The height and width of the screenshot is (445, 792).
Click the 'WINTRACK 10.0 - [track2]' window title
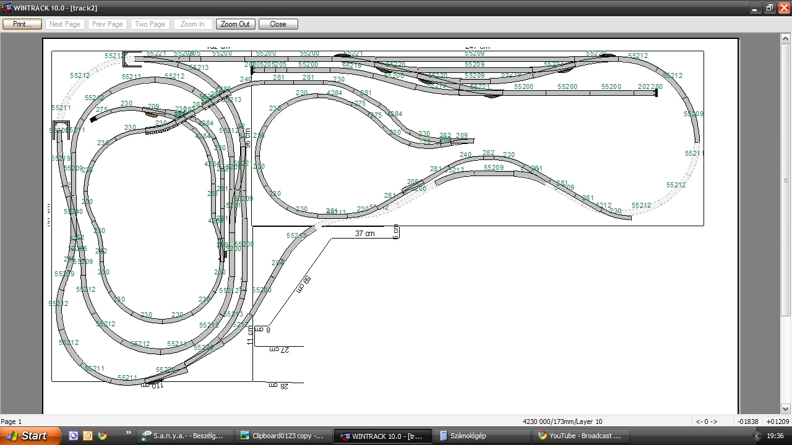pyautogui.click(x=56, y=7)
